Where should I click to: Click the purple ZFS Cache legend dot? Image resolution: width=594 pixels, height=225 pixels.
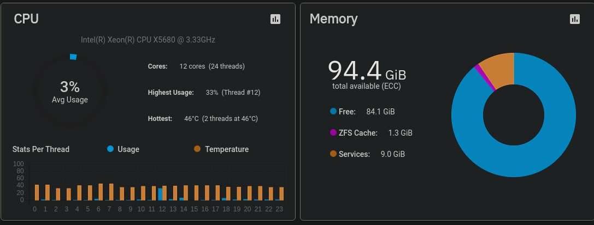333,132
